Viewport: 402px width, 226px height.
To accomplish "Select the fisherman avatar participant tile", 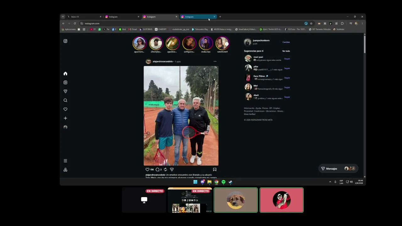I will point(282,200).
